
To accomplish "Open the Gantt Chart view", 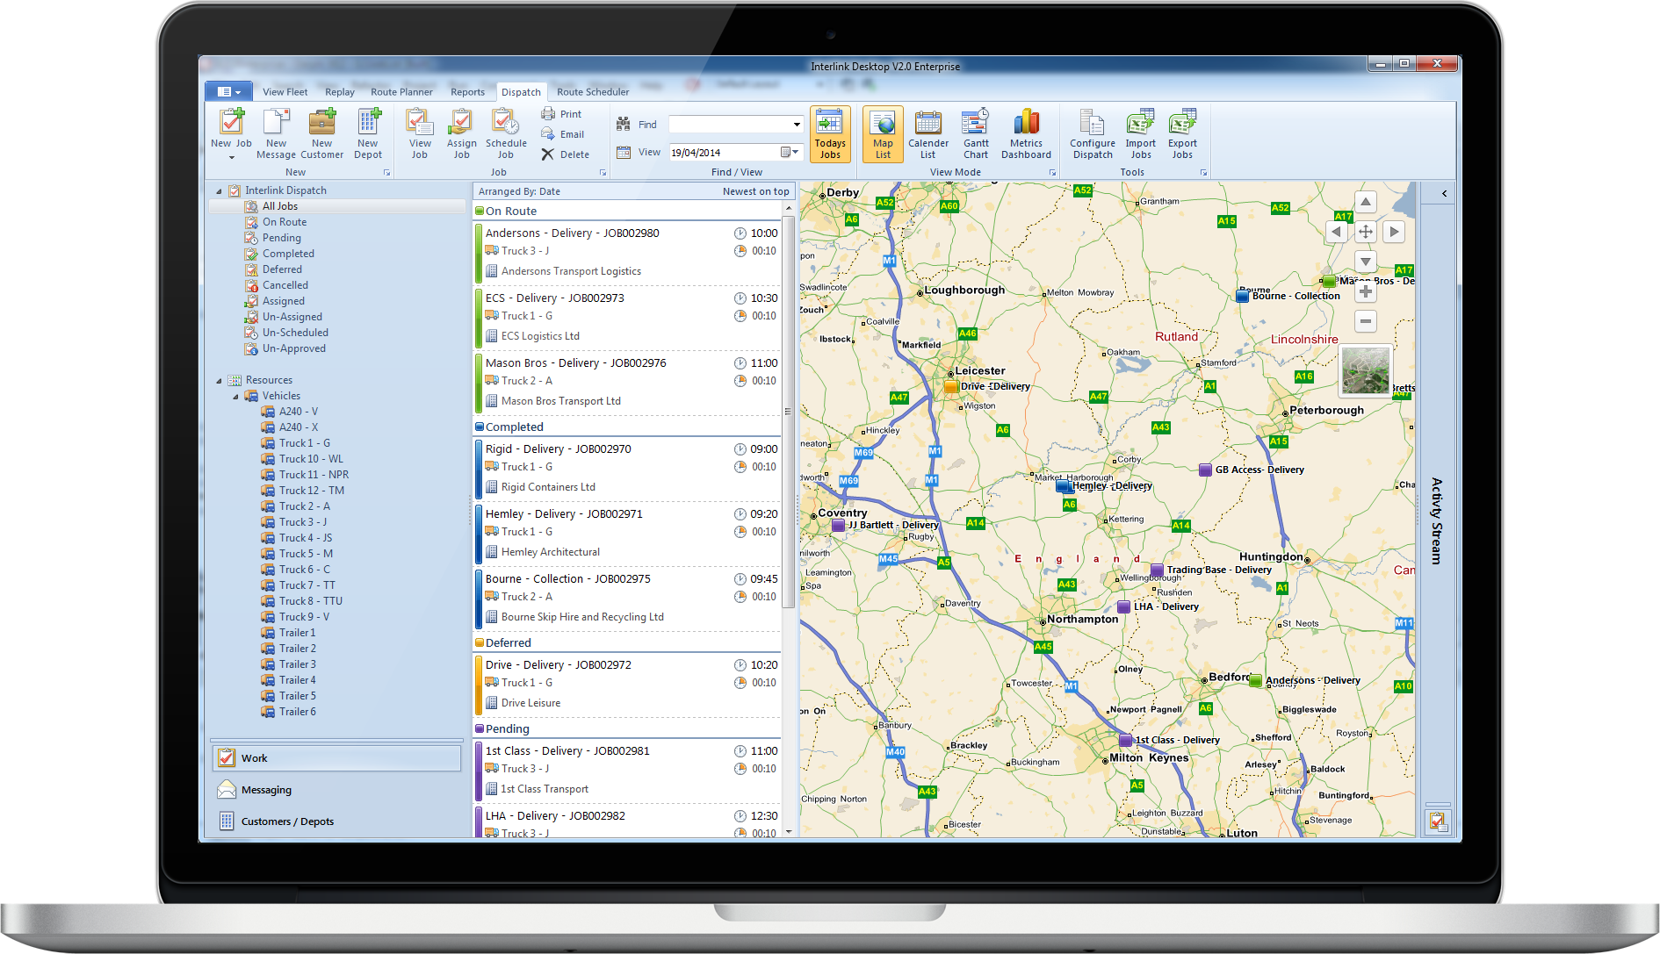I will 976,124.
